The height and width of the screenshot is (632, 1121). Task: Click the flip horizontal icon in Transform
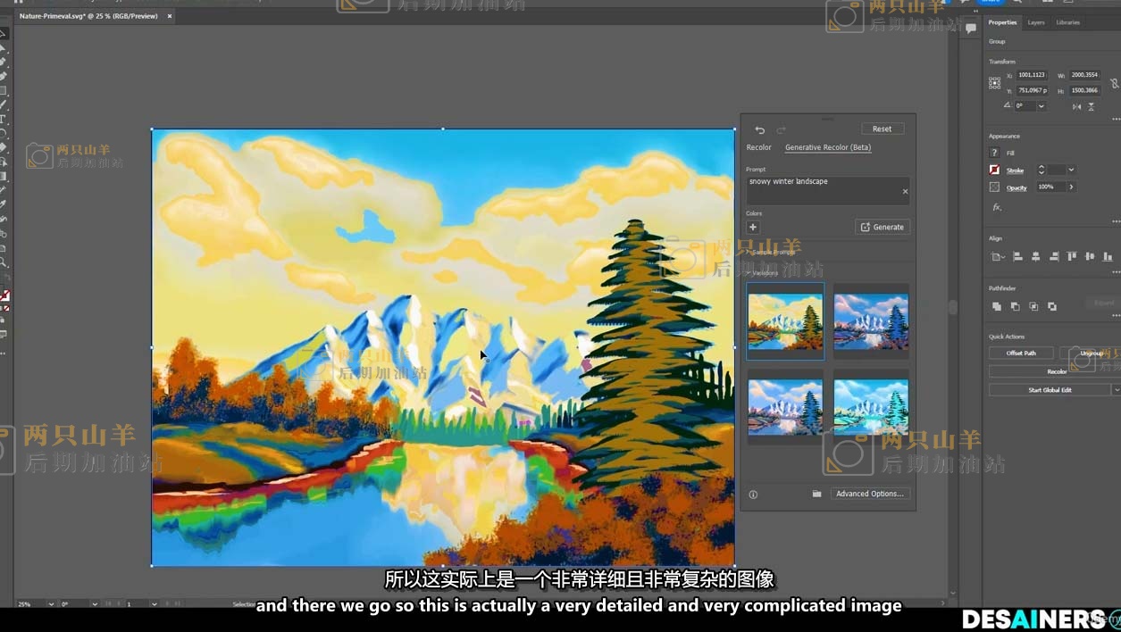point(1076,106)
